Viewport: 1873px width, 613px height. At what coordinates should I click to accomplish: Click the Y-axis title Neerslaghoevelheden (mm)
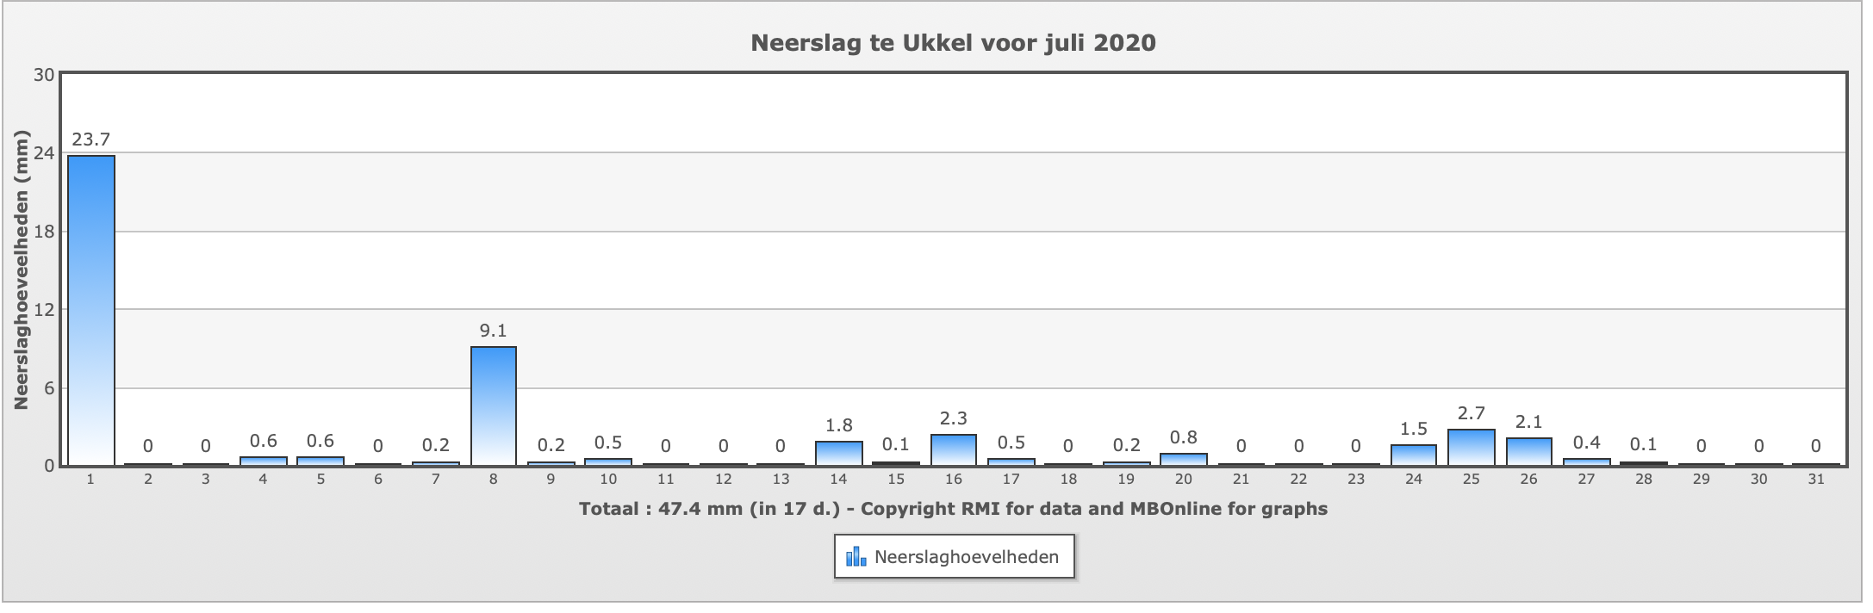click(22, 270)
